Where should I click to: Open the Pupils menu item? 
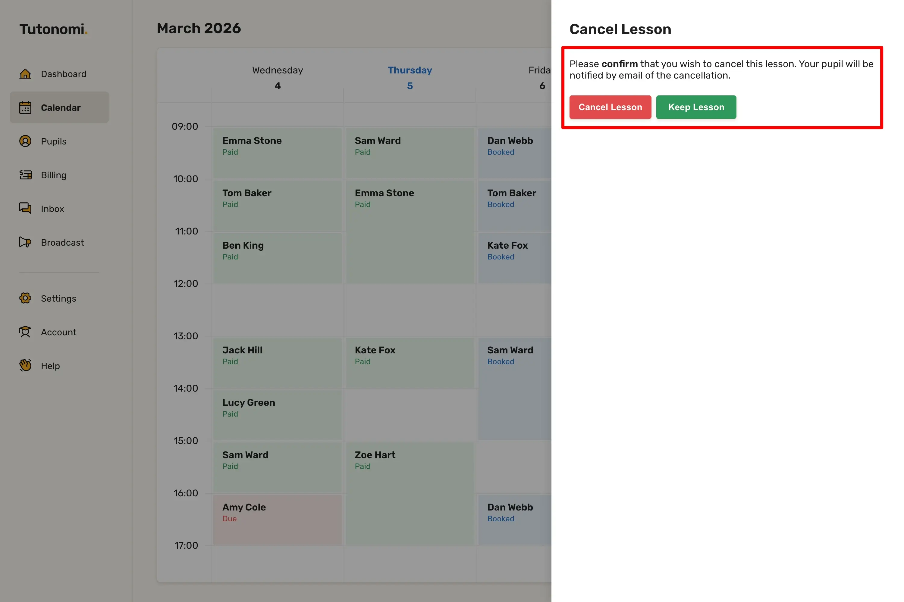(54, 141)
